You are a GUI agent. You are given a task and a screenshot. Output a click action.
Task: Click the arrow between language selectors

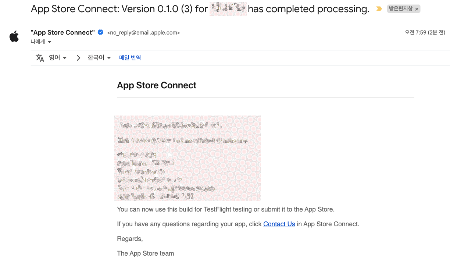tap(78, 58)
